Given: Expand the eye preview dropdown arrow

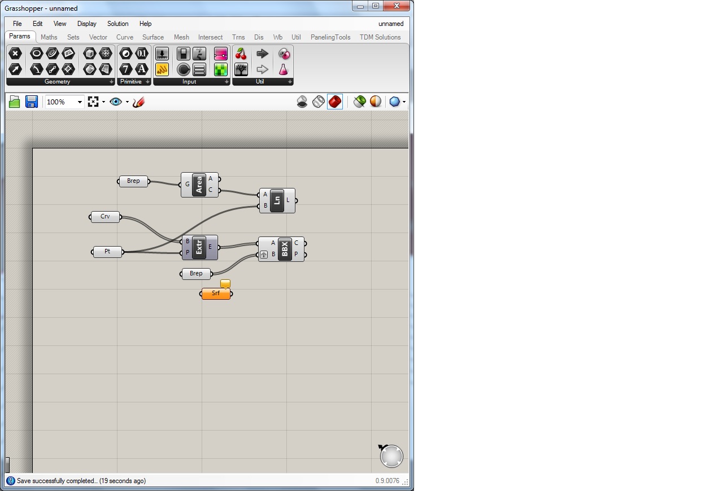Looking at the screenshot, I should (127, 102).
